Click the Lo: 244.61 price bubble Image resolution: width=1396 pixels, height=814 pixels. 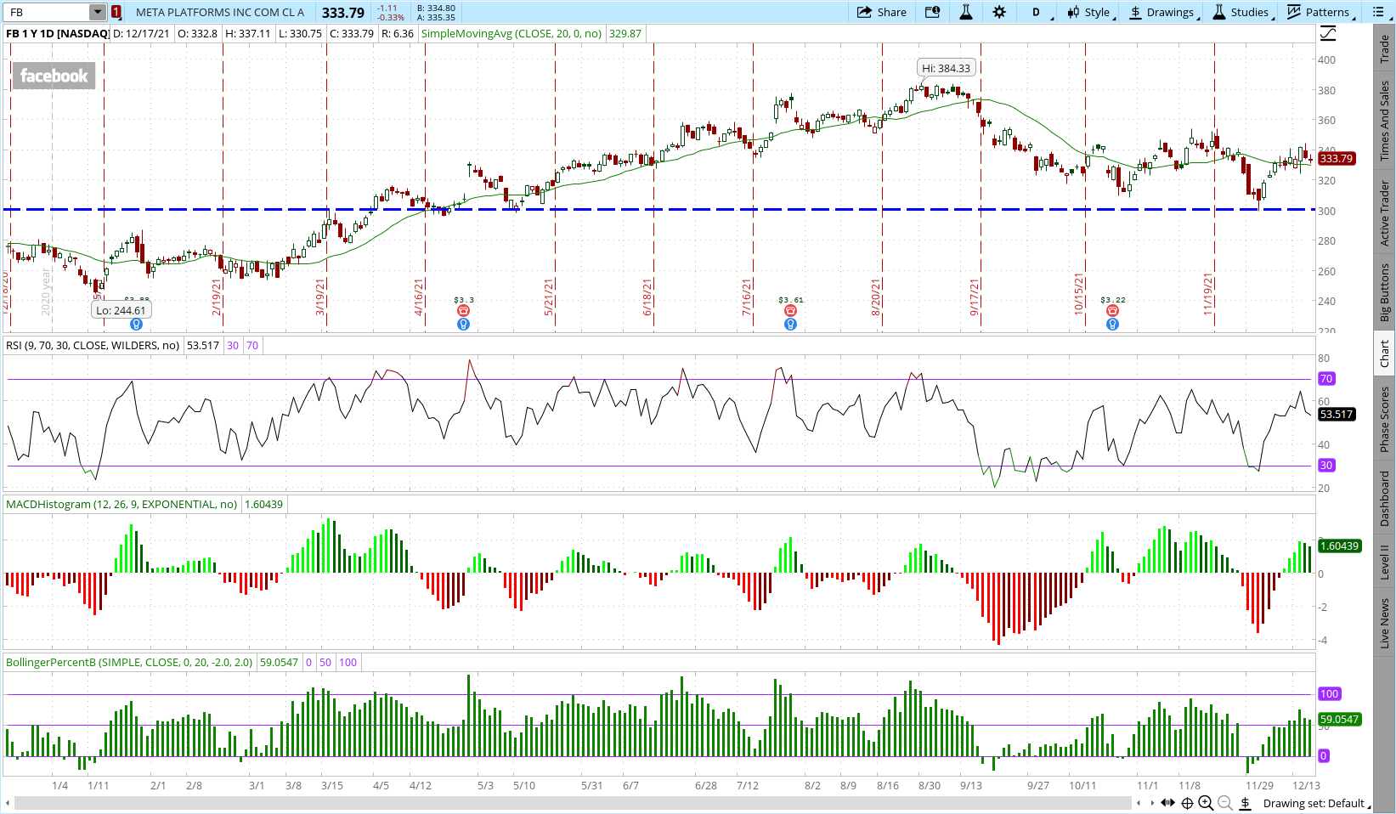(x=121, y=310)
